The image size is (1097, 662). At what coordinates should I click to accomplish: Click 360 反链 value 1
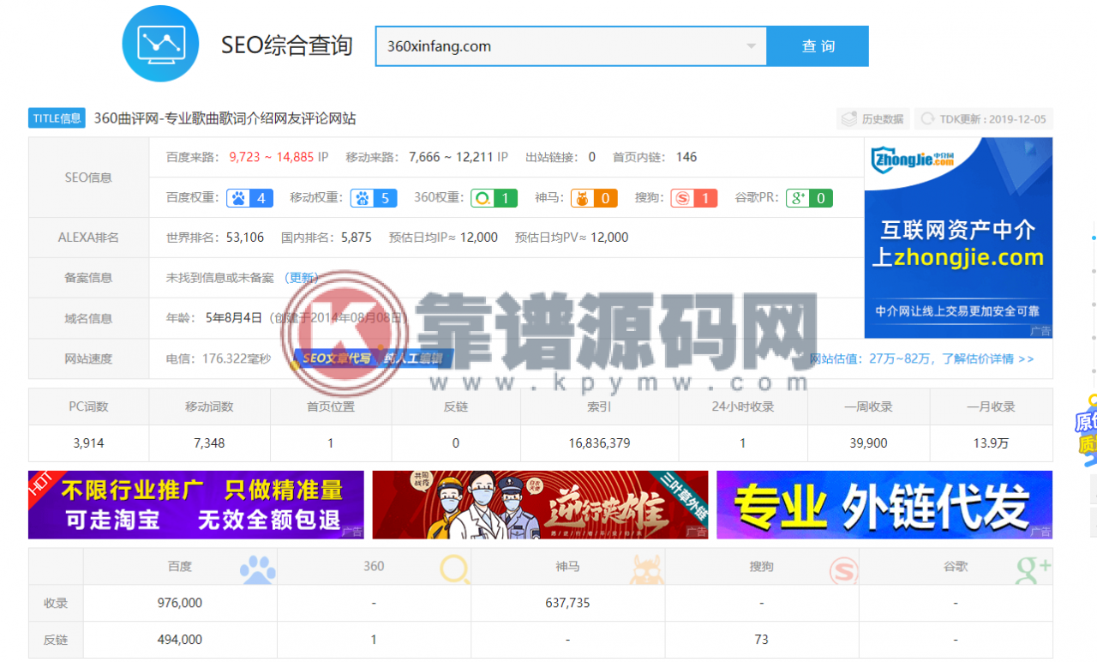coord(374,639)
